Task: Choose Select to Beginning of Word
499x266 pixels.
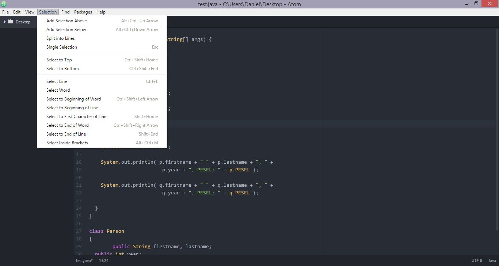Action: (102, 99)
